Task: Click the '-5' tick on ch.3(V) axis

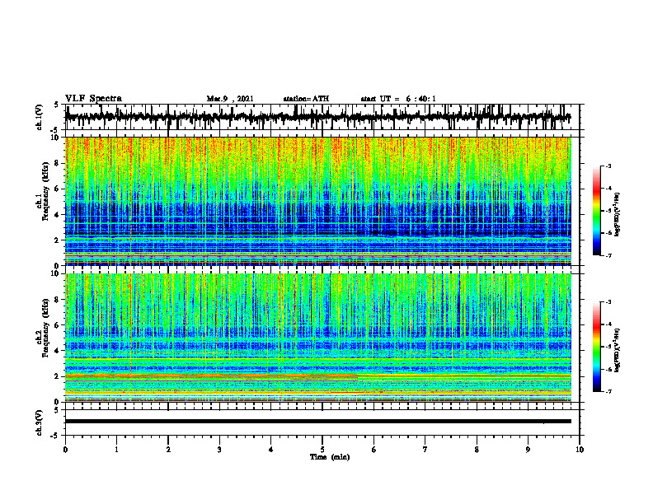Action: 56,436
